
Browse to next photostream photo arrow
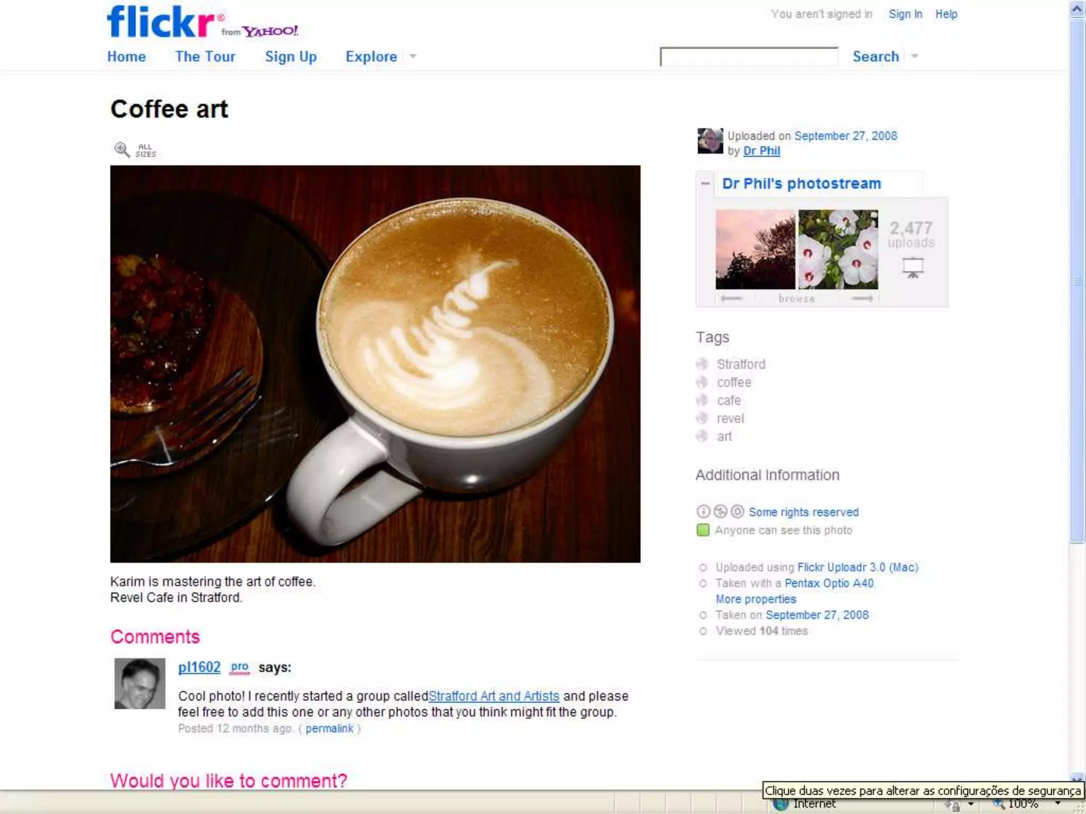pyautogui.click(x=862, y=298)
